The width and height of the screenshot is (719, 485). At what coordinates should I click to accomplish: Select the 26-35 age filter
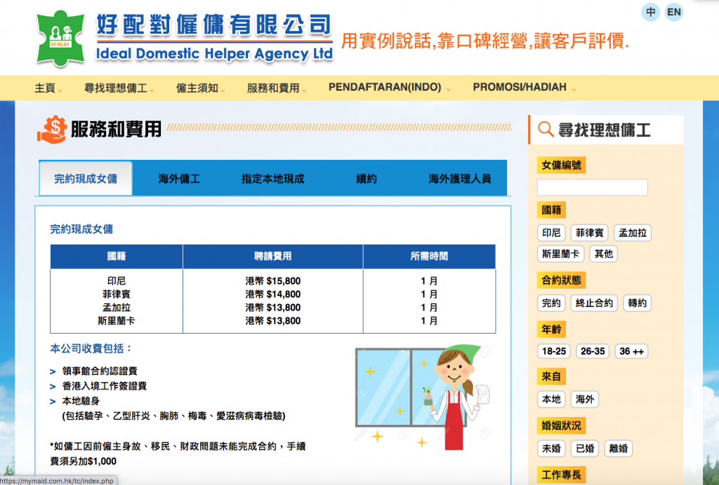point(593,351)
